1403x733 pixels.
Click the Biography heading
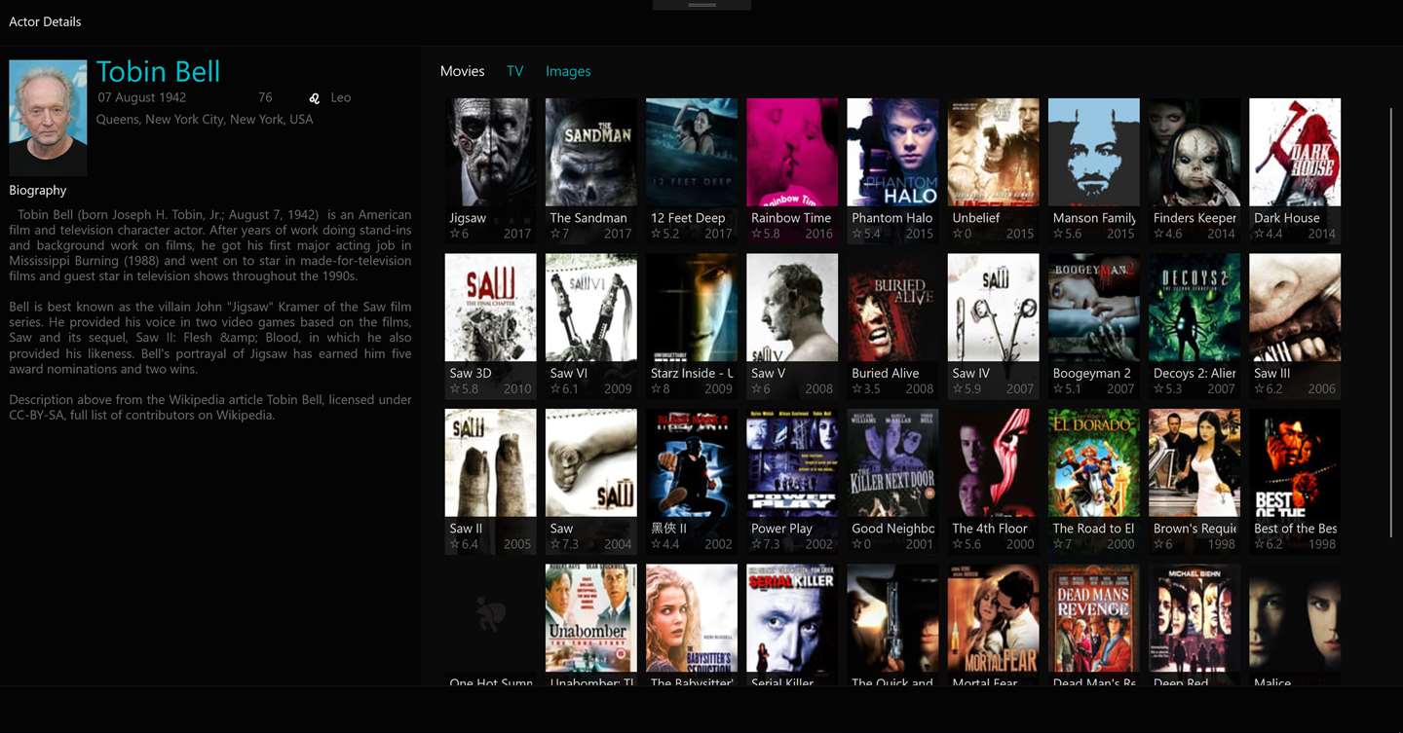click(x=38, y=191)
